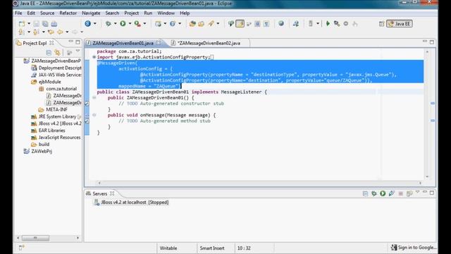Open dropdown arrow next to External Tools icon

[x=144, y=23]
